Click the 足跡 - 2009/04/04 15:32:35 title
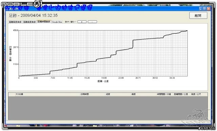Viewport: 217px width, 131px height. [33, 16]
